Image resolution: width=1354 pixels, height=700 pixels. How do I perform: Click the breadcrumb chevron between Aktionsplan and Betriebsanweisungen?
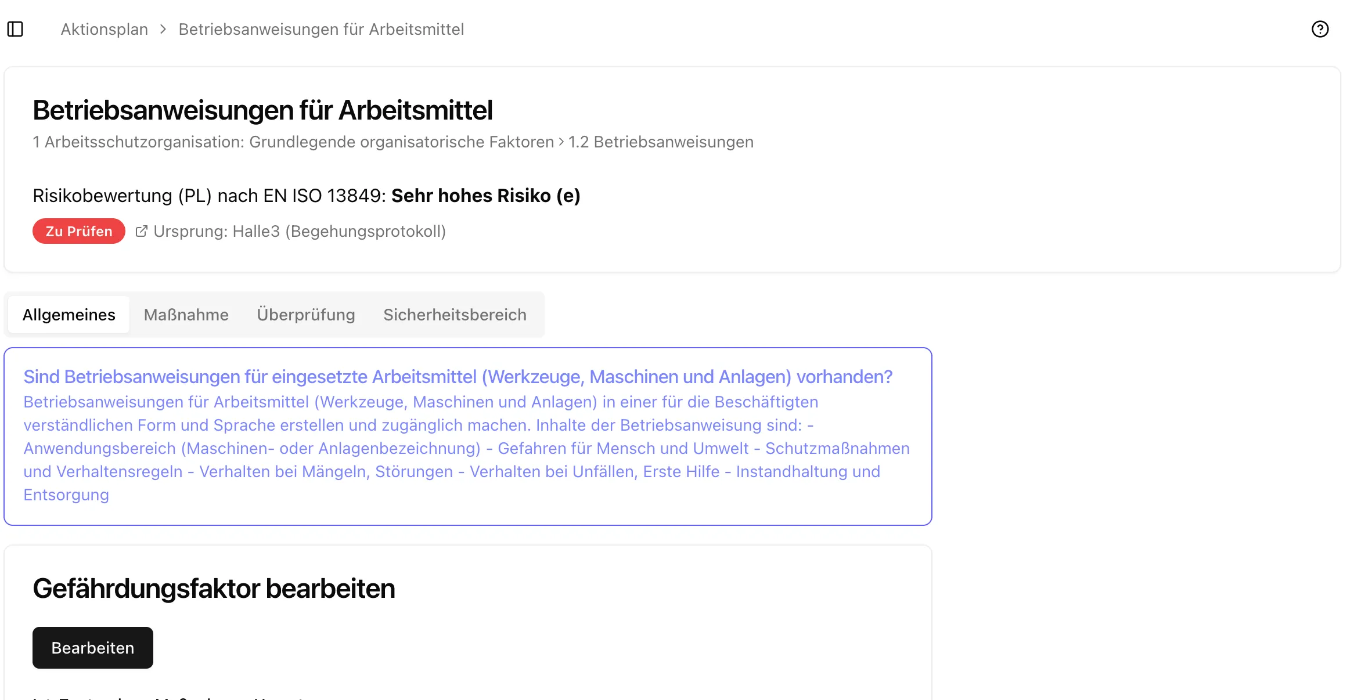point(163,29)
